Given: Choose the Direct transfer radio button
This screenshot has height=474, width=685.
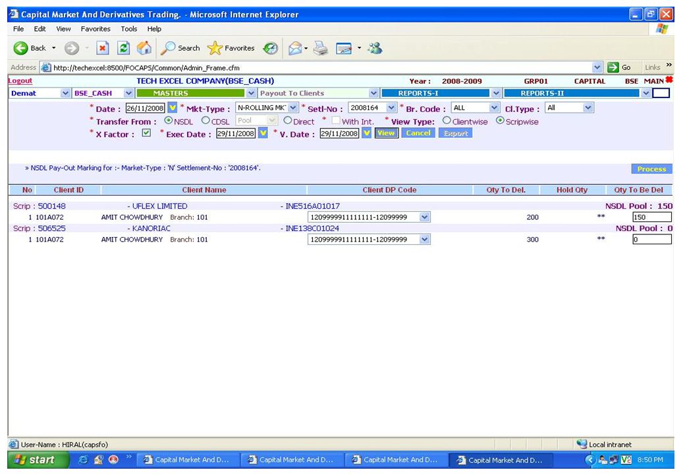Looking at the screenshot, I should pos(287,120).
